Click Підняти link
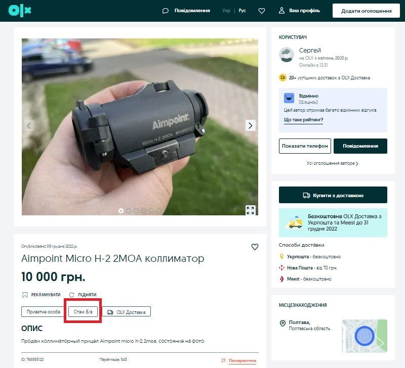The image size is (405, 368). click(x=87, y=295)
